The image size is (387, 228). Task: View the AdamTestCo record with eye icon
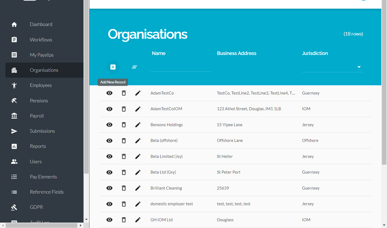[109, 93]
